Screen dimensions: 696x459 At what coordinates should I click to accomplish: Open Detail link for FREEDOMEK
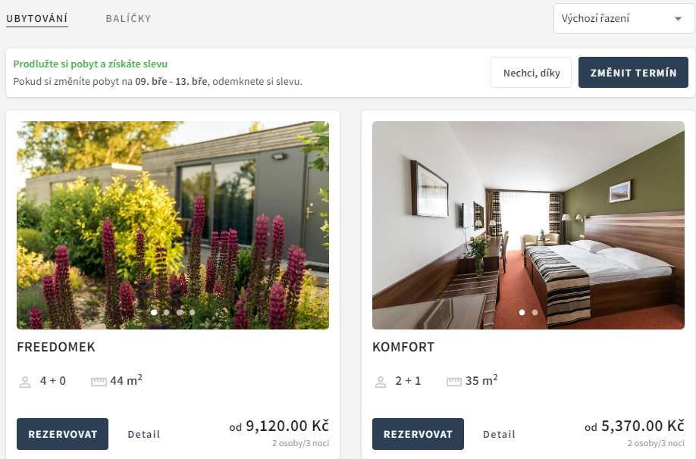144,434
